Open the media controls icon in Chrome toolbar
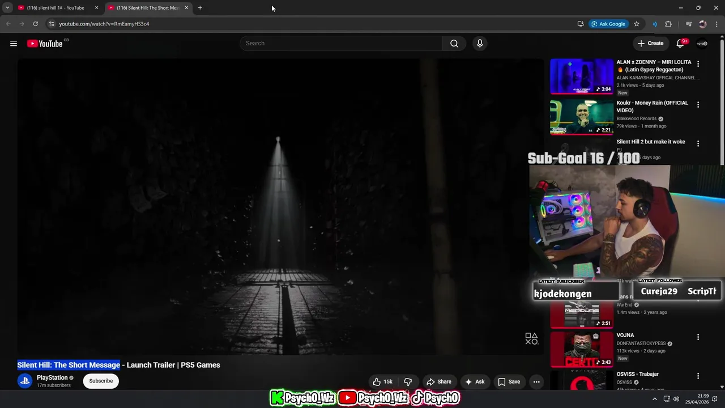 coord(689,24)
